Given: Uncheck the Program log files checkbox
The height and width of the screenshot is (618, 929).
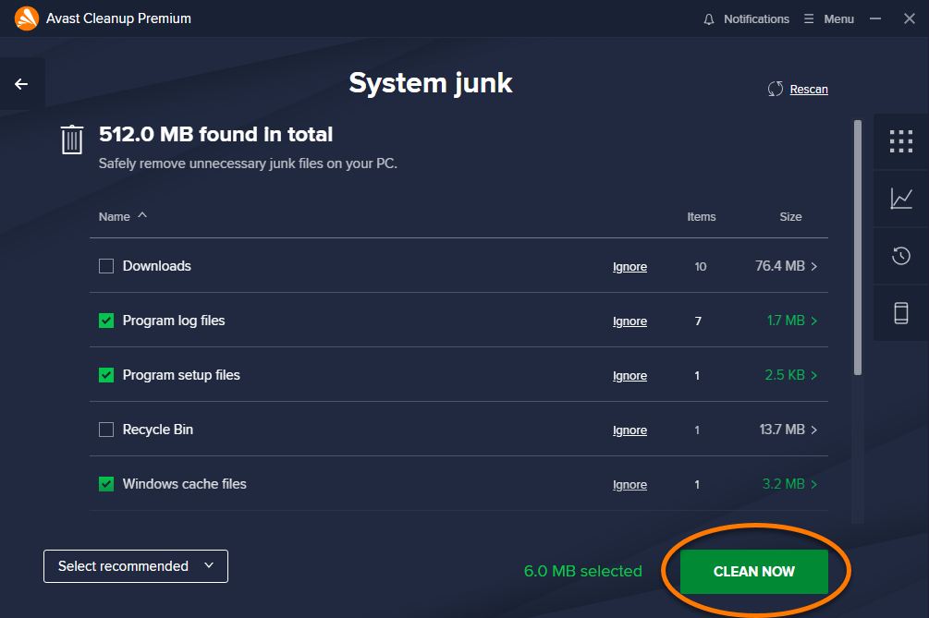Looking at the screenshot, I should point(106,321).
